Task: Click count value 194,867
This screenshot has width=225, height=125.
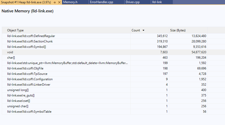Action: point(162,47)
